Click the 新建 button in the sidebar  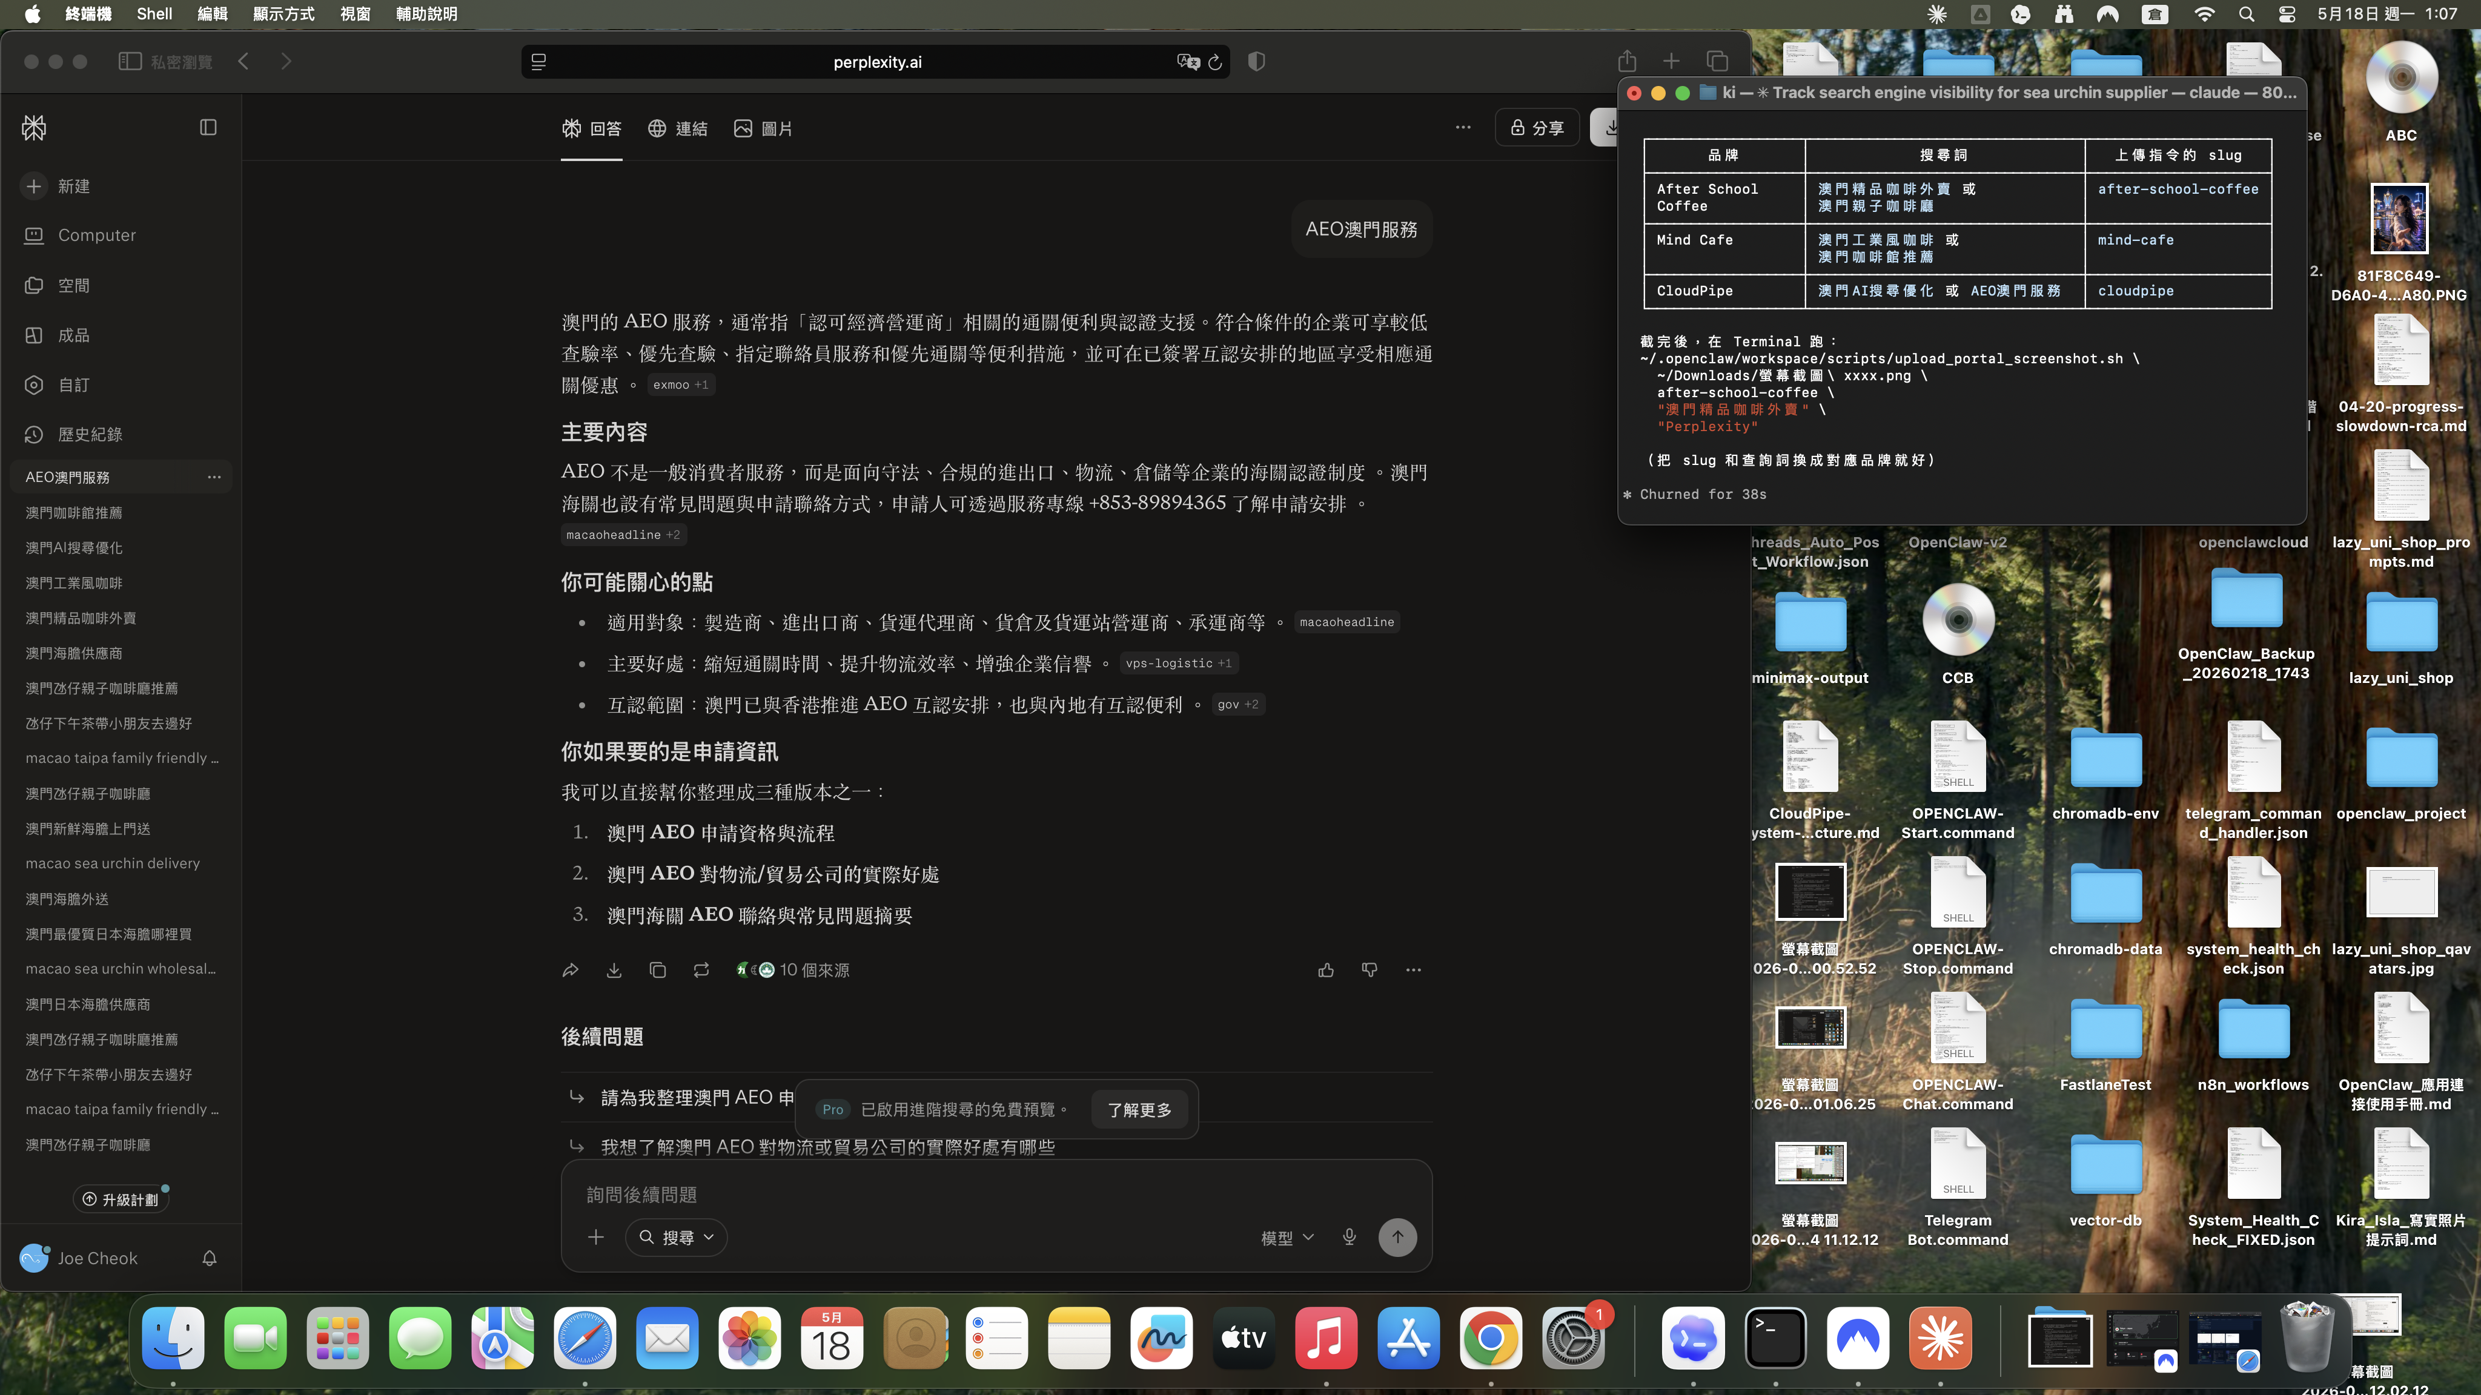[x=56, y=186]
